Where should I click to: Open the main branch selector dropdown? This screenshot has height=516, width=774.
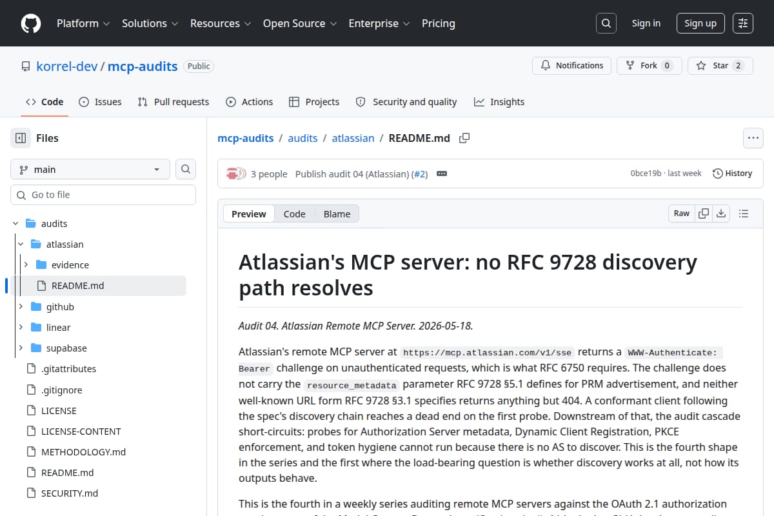point(90,170)
